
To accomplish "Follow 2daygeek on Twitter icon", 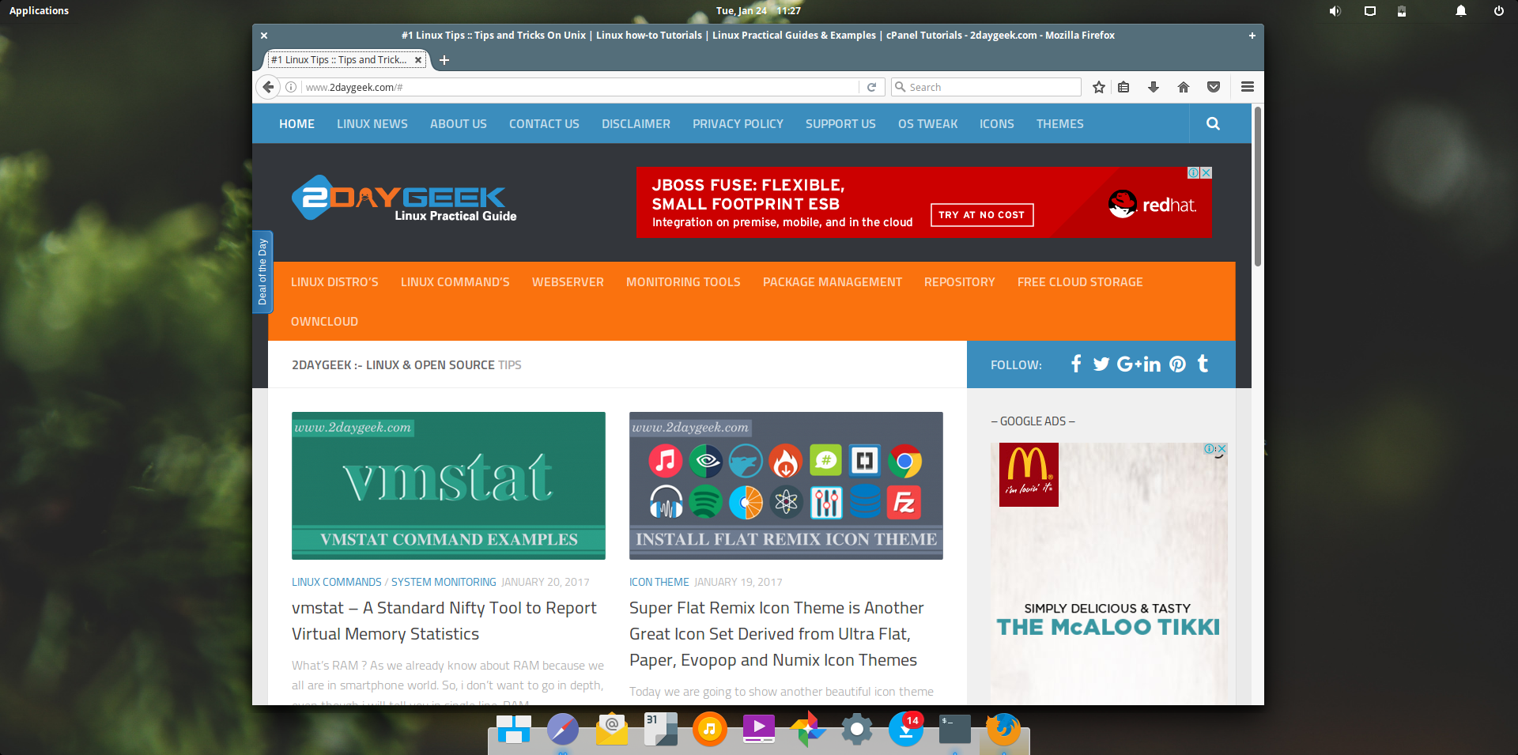I will pyautogui.click(x=1101, y=364).
